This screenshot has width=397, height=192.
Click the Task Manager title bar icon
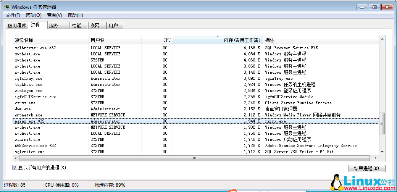tap(6, 7)
